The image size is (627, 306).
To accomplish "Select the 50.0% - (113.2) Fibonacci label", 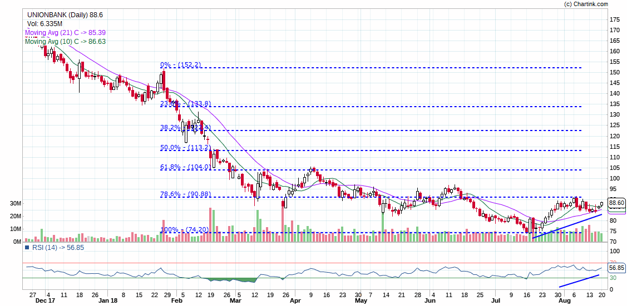I will [186, 147].
